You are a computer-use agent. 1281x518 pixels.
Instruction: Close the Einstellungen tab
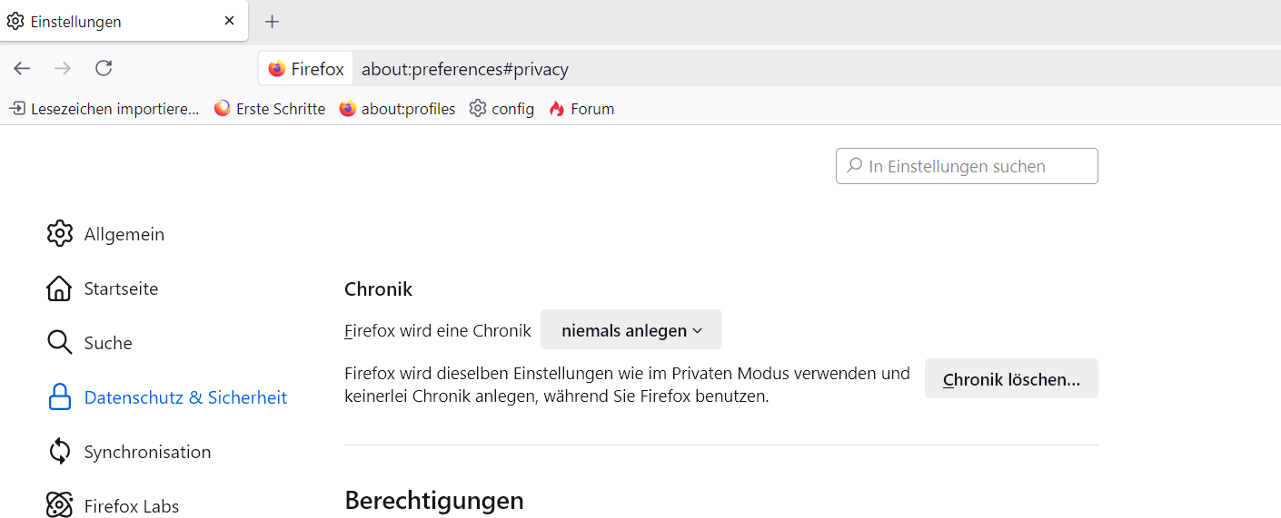(230, 21)
